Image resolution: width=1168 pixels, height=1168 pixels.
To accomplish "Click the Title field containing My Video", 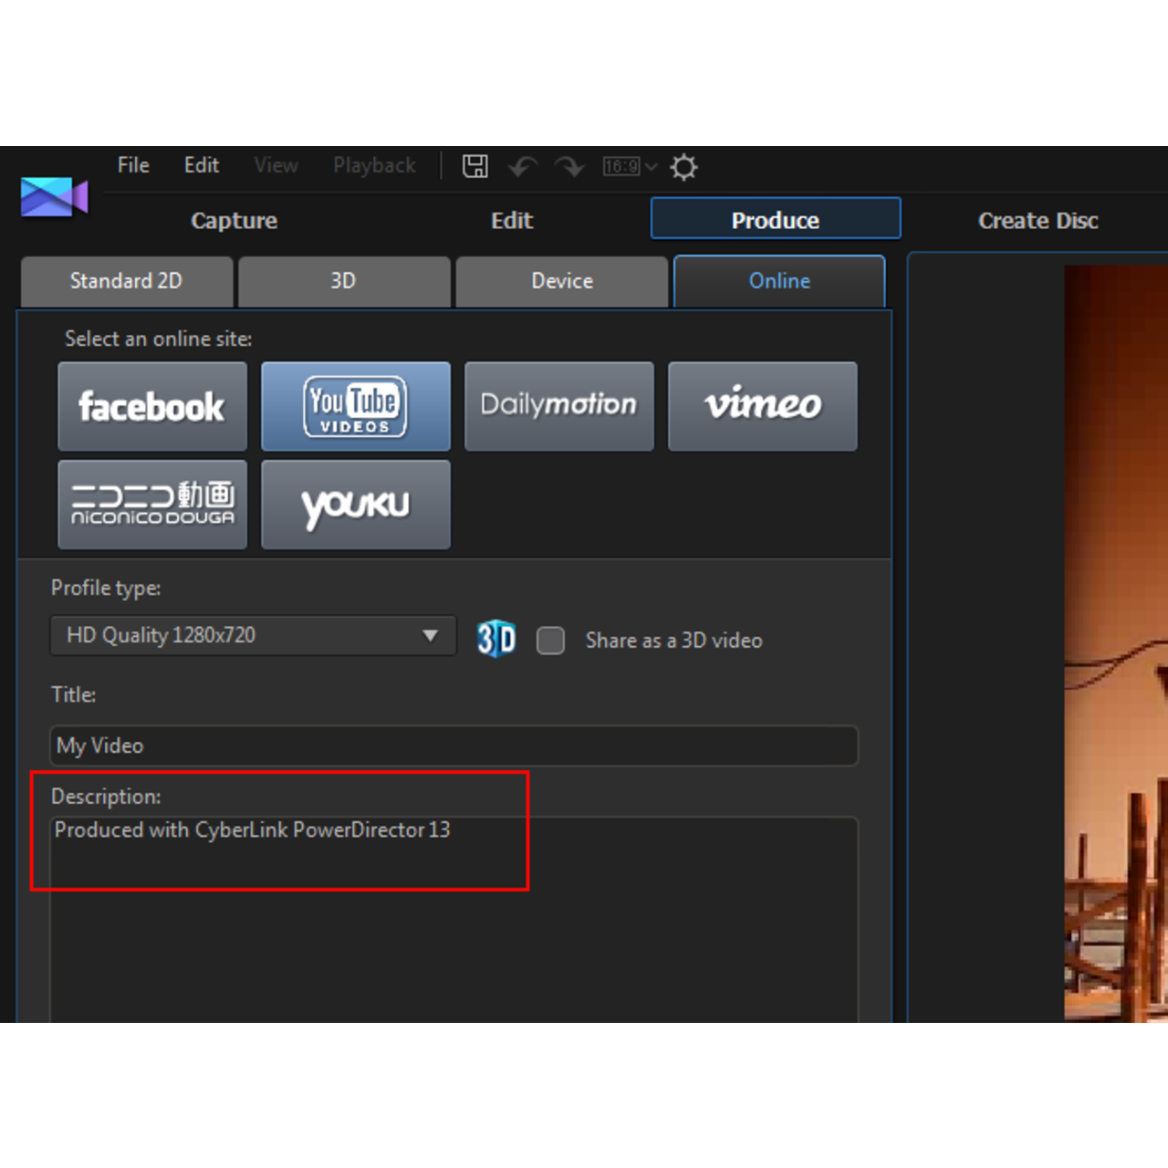I will (x=454, y=746).
